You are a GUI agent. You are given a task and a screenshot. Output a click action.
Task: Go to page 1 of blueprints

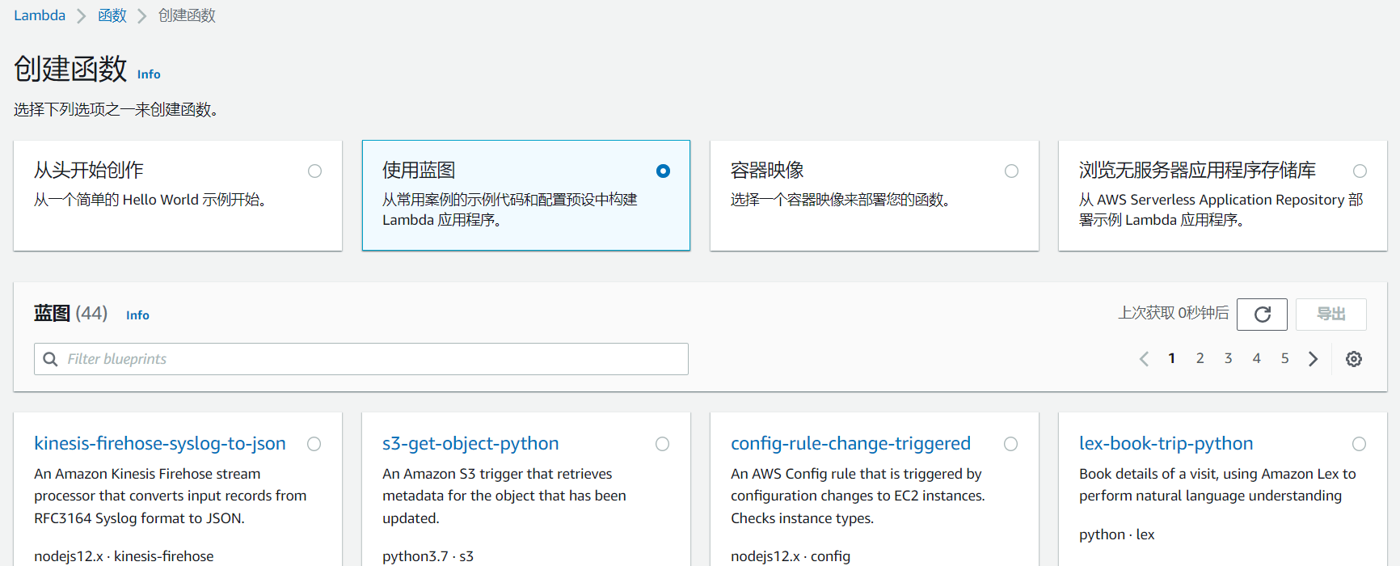(1172, 358)
